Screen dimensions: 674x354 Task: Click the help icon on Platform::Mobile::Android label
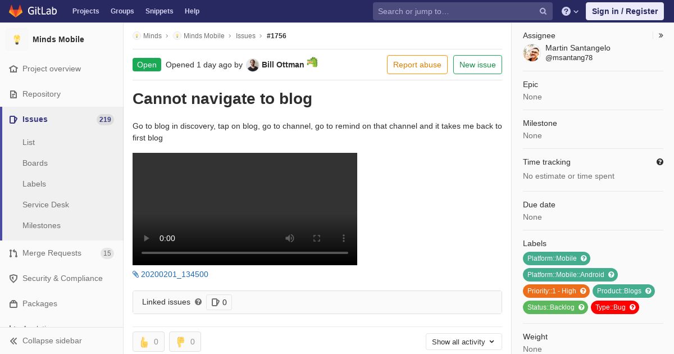(611, 275)
